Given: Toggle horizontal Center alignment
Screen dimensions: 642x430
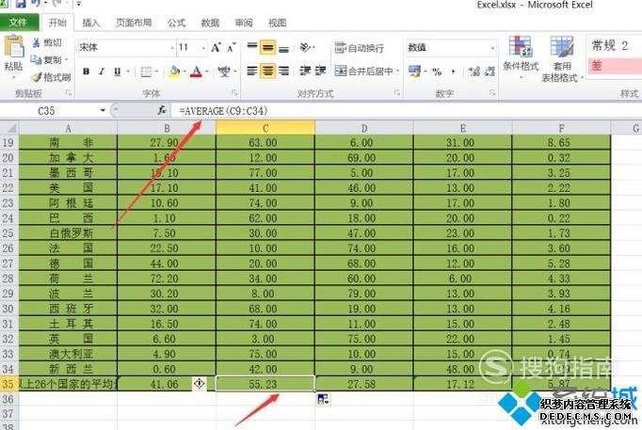Looking at the screenshot, I should pos(267,72).
